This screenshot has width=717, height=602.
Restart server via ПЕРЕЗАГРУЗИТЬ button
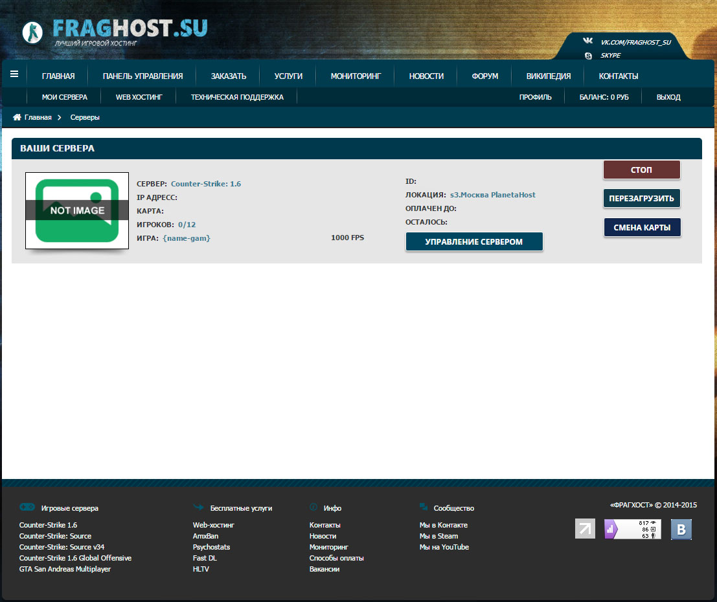tap(642, 198)
